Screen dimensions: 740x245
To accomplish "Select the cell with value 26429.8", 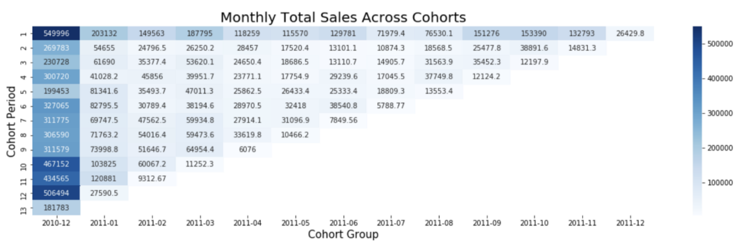I will tap(630, 34).
